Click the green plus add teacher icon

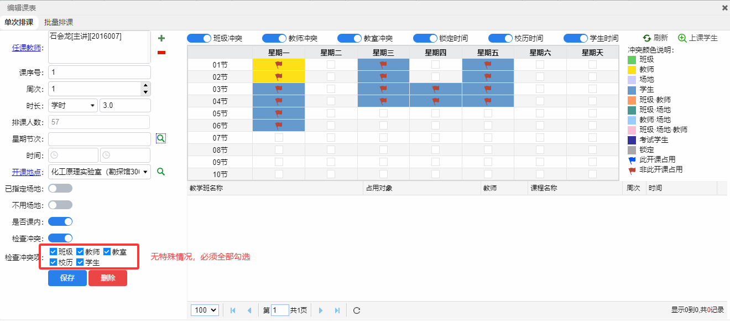point(161,38)
